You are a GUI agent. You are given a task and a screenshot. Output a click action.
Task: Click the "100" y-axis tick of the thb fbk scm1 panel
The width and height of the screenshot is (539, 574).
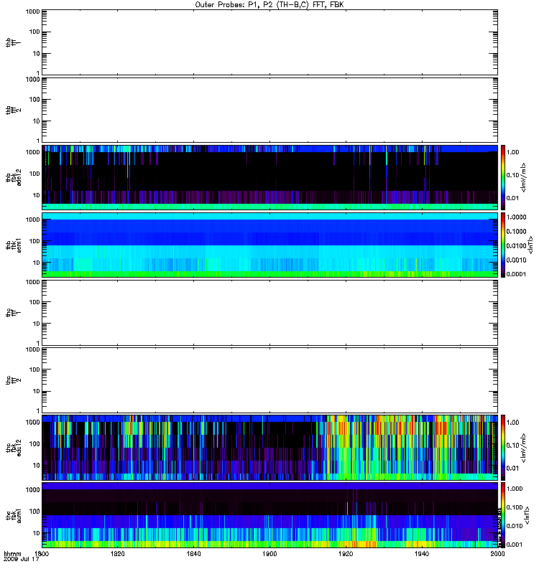pyautogui.click(x=34, y=241)
